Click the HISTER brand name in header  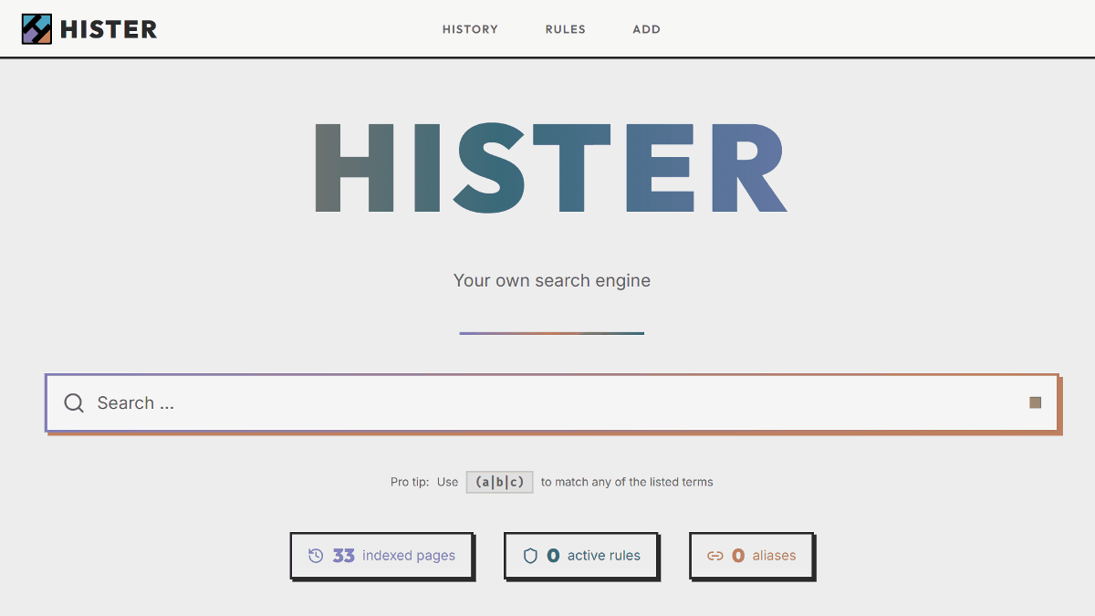point(109,29)
